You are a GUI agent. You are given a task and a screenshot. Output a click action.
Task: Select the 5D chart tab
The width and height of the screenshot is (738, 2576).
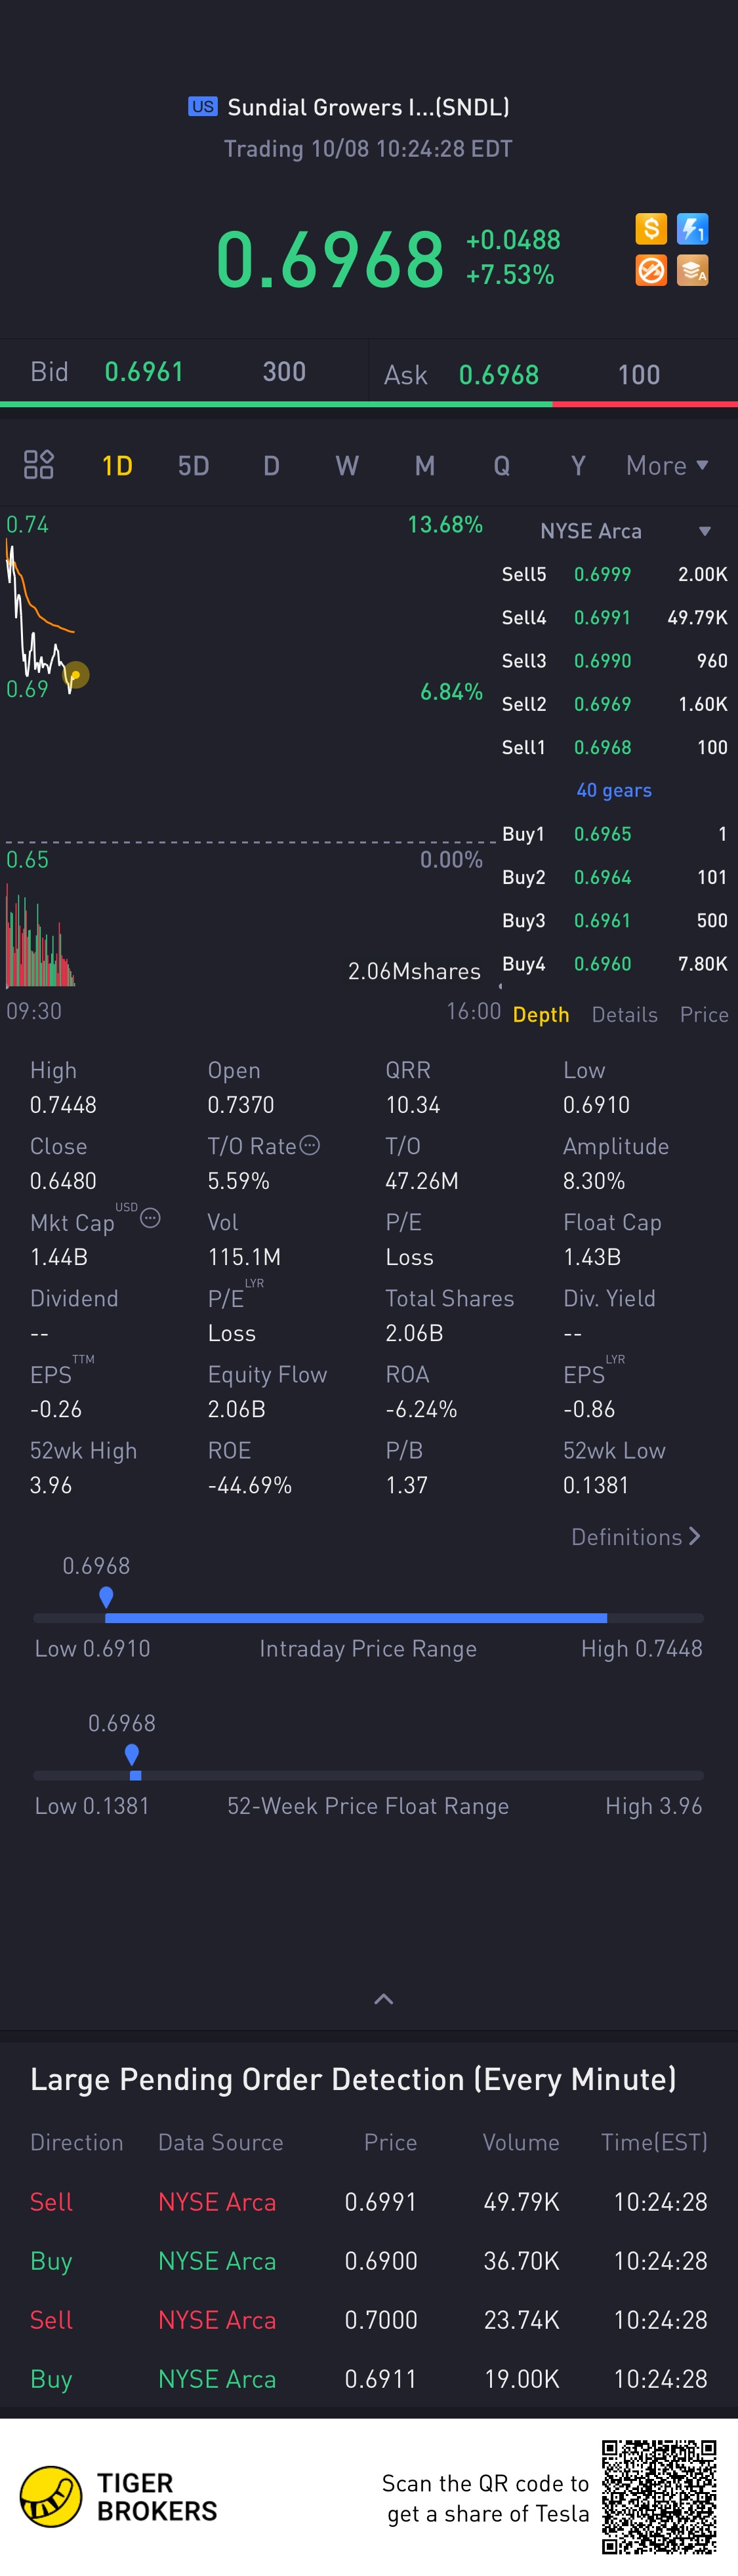(193, 465)
